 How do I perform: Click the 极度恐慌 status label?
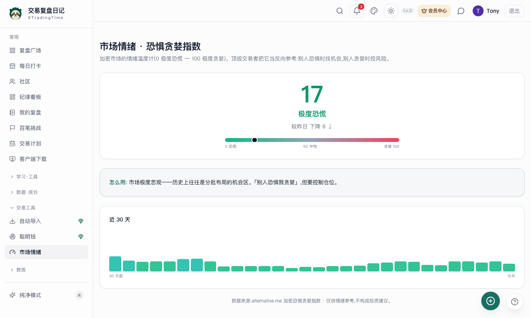(312, 114)
